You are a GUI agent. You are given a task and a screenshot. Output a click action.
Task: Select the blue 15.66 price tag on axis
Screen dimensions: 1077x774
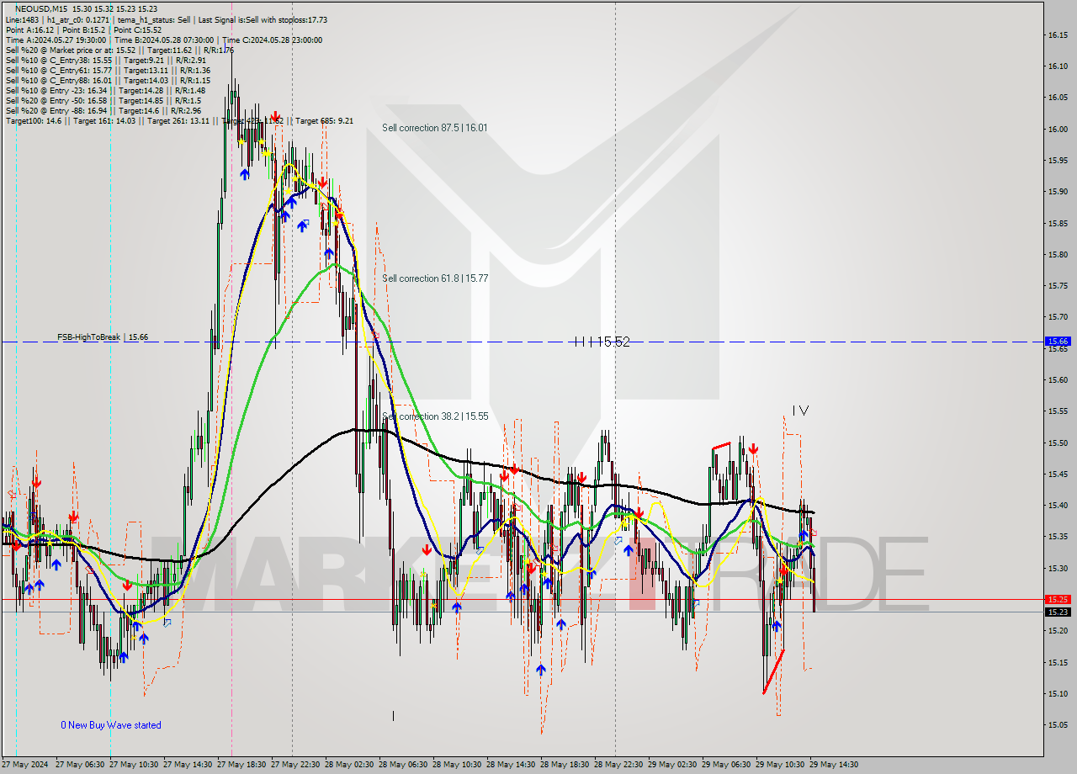pyautogui.click(x=1057, y=342)
